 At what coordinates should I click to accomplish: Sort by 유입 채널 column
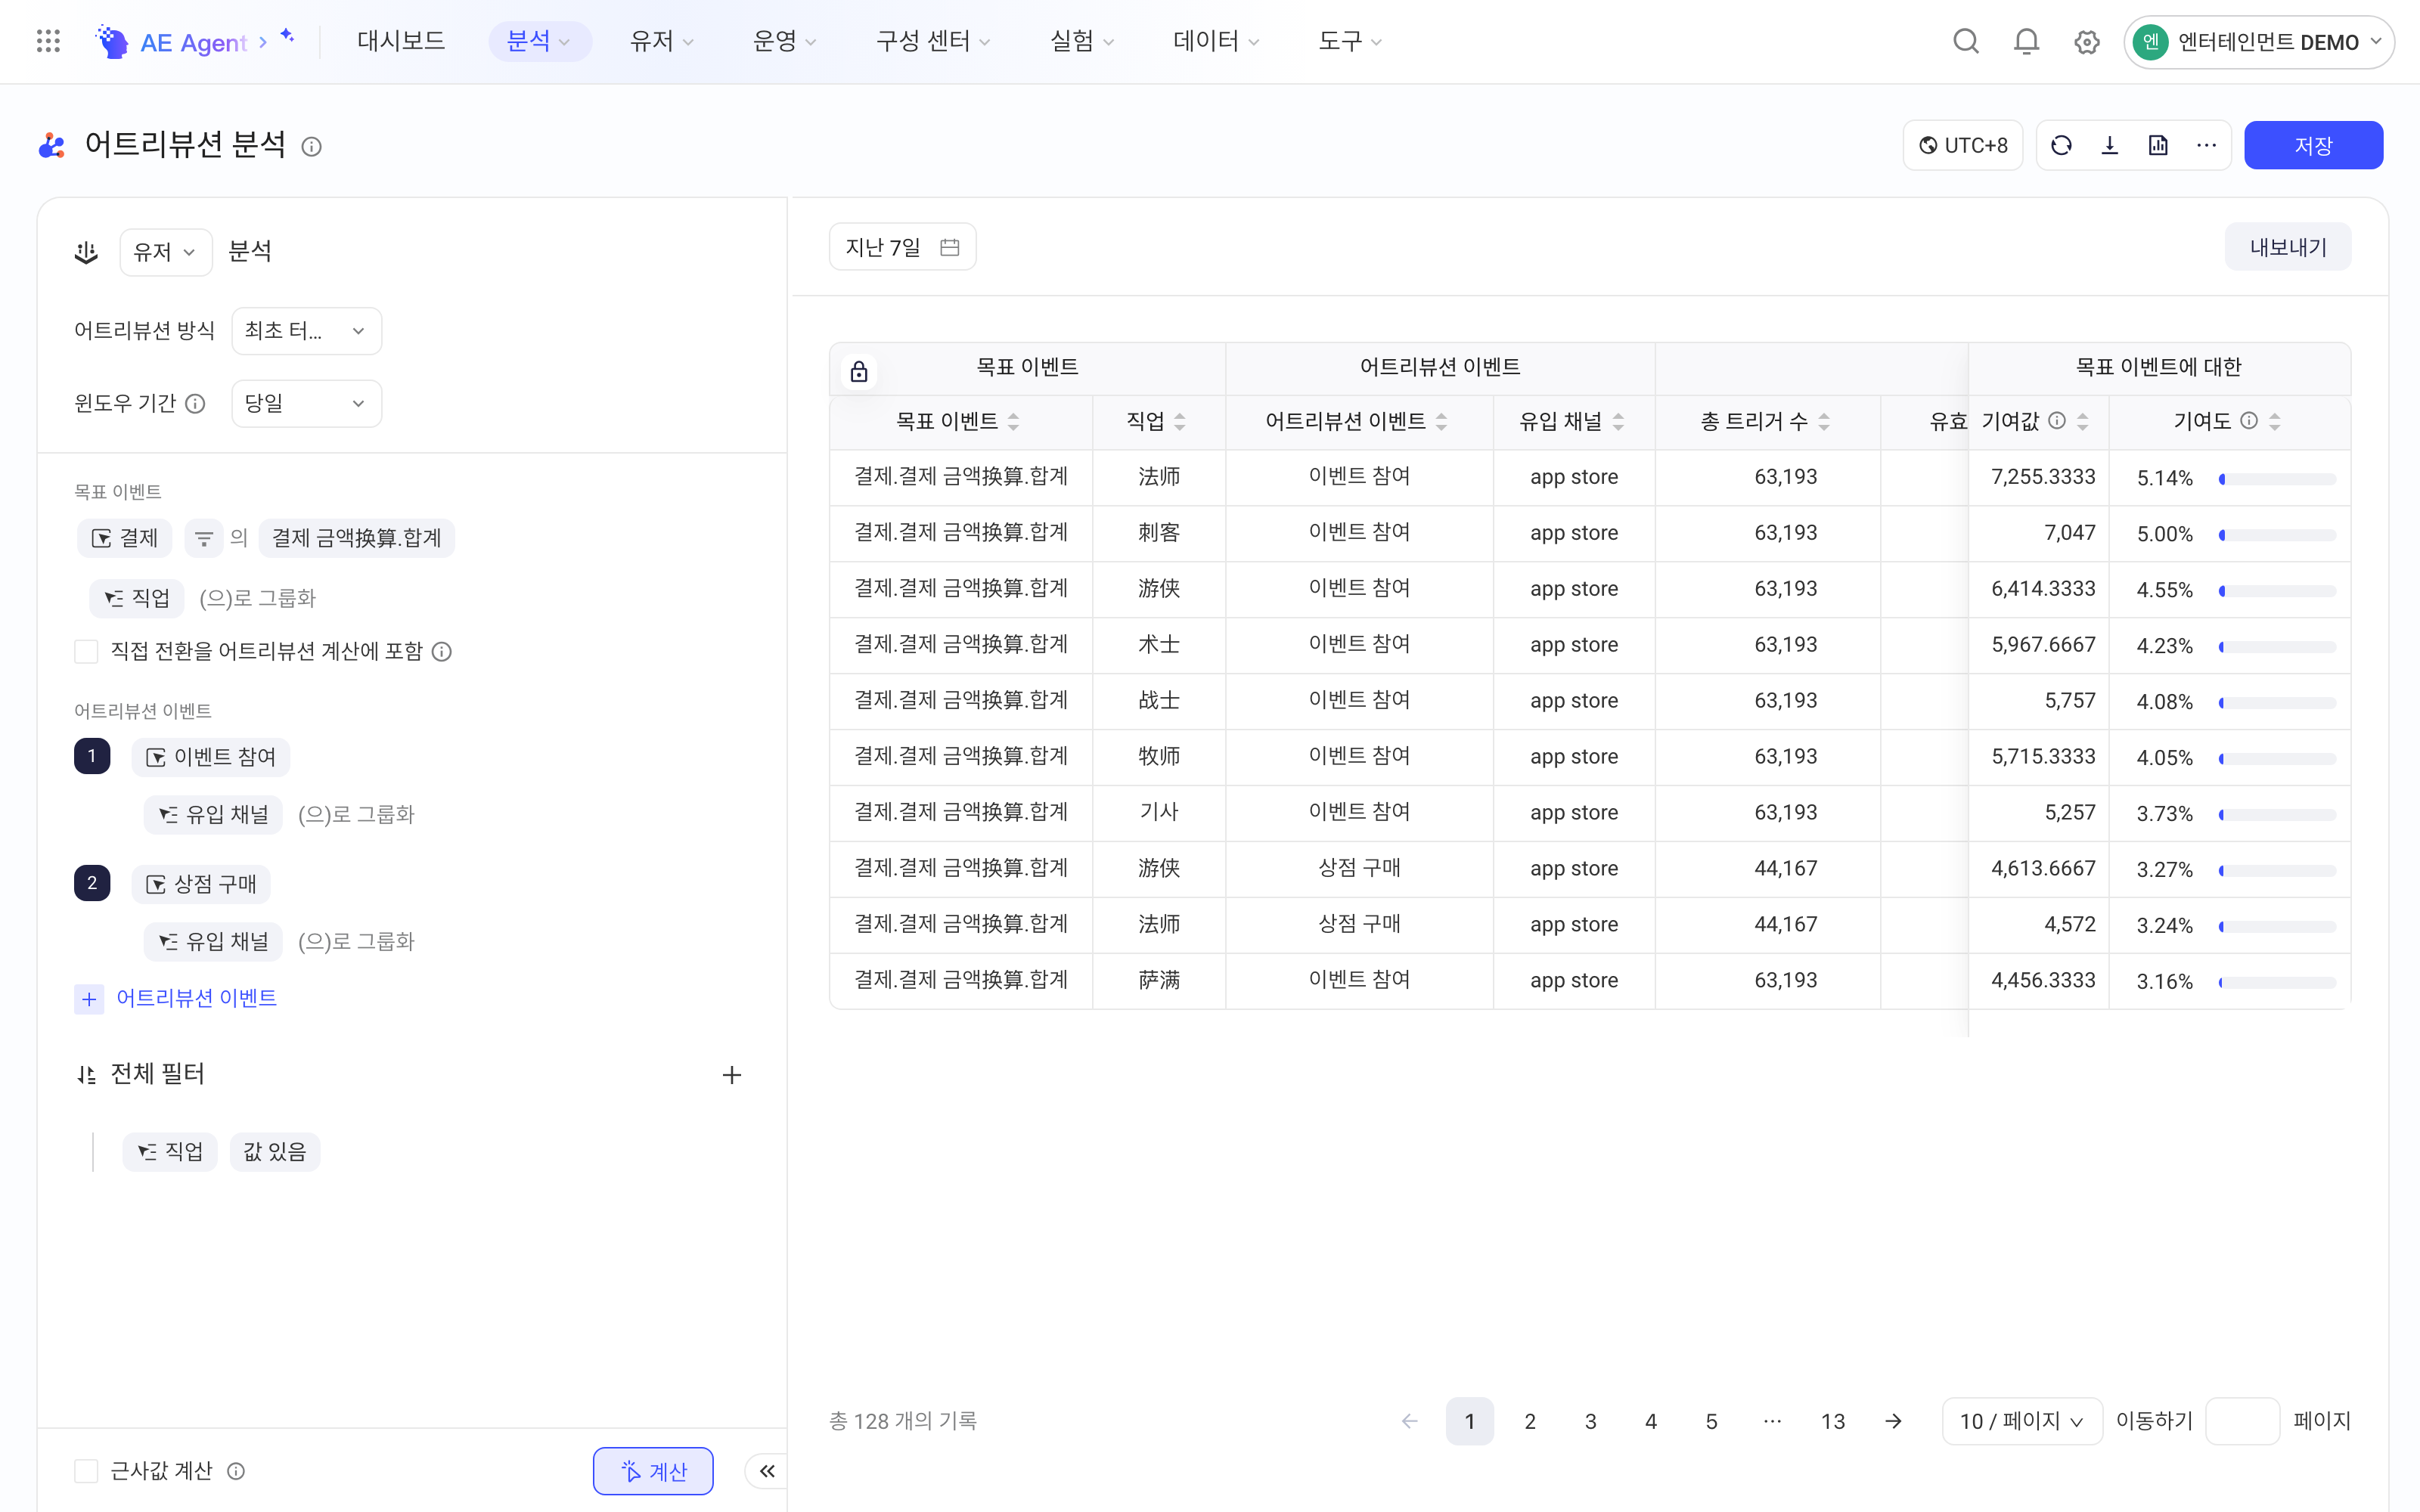point(1618,422)
